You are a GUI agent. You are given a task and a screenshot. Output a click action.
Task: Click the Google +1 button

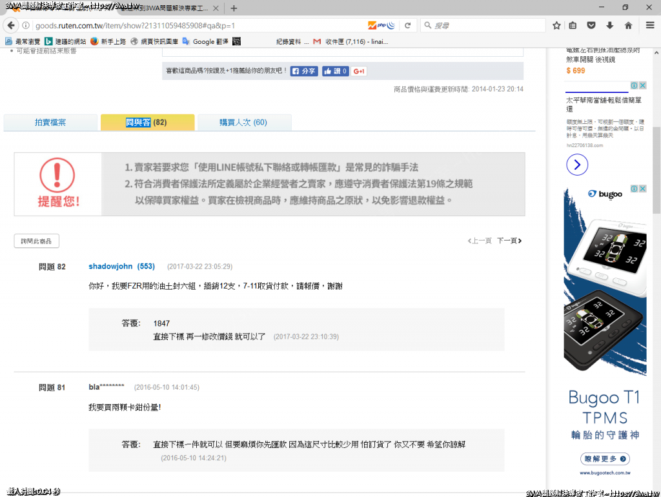(360, 71)
